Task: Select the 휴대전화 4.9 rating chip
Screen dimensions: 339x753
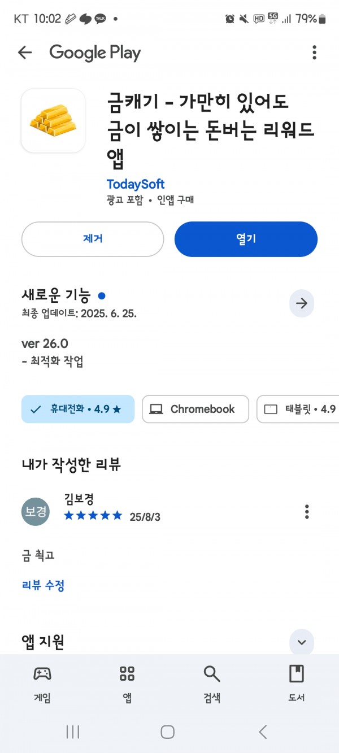Action: 78,410
